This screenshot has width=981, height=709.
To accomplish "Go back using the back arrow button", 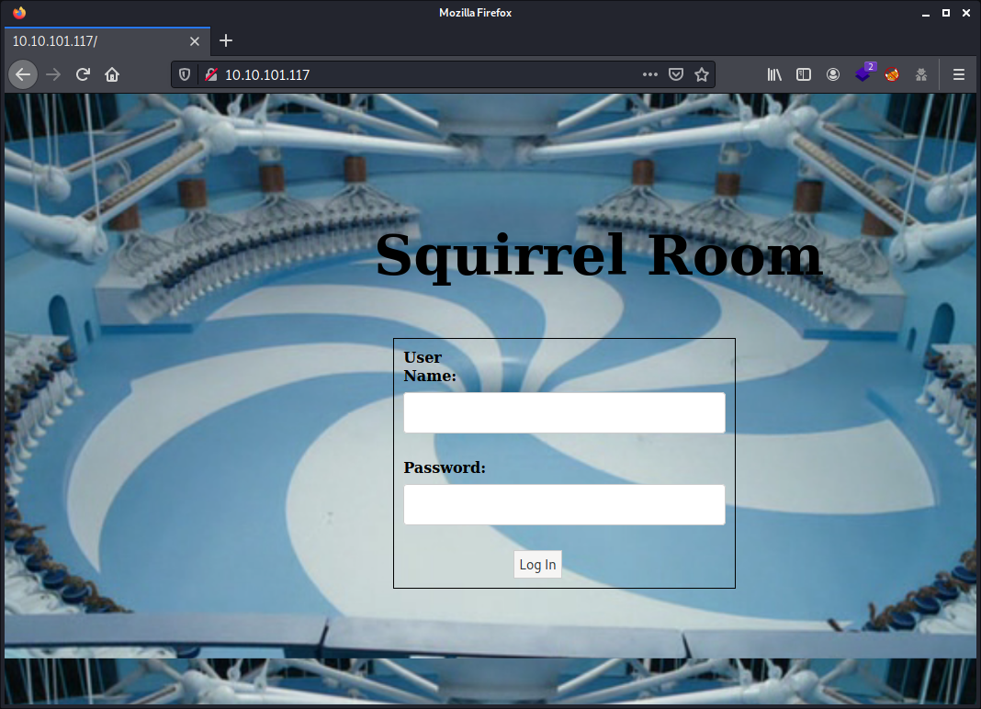I will pyautogui.click(x=23, y=74).
